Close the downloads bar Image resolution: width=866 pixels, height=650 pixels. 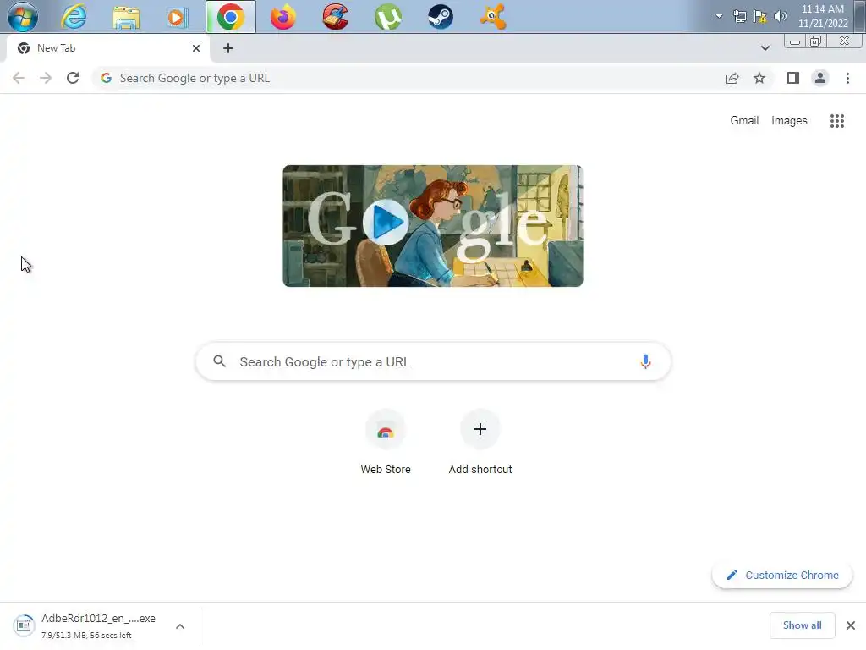click(x=851, y=625)
